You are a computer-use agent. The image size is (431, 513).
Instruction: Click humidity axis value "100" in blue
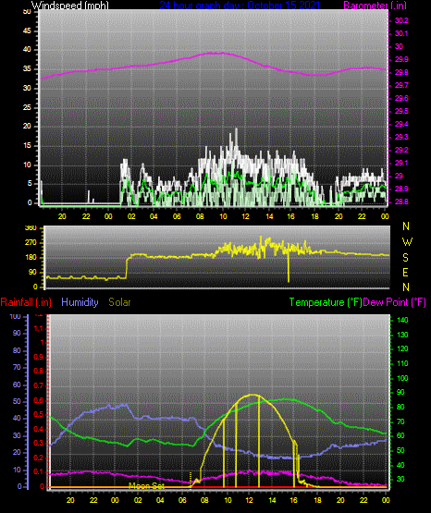[16, 317]
